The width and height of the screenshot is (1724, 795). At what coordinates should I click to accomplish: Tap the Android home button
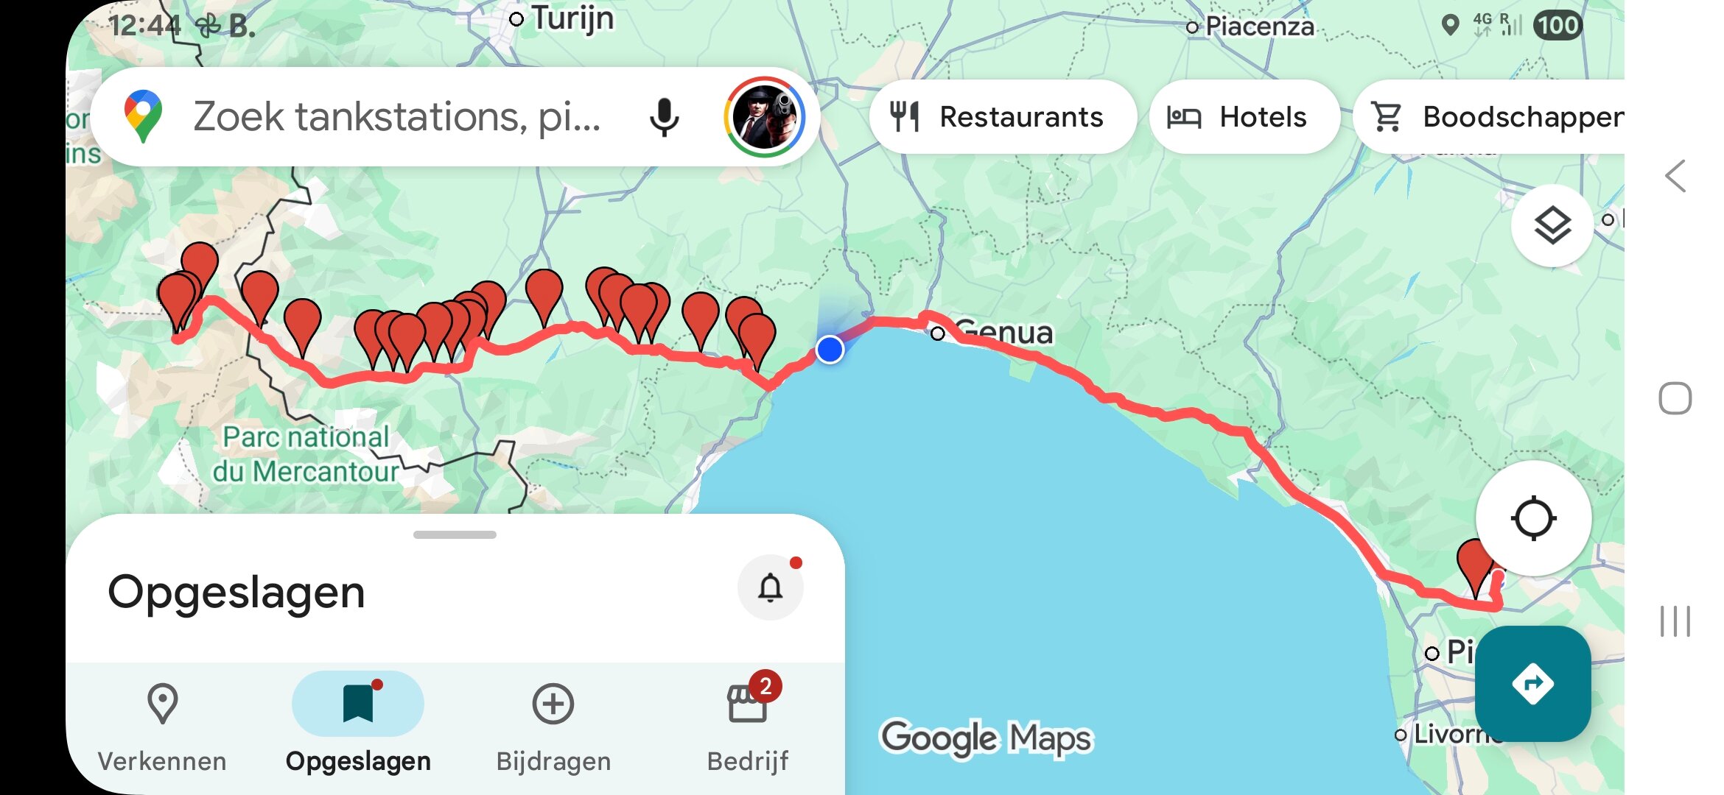pos(1675,398)
